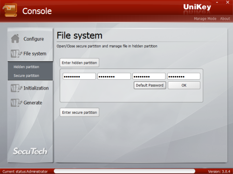The image size is (233, 174).
Task: Open the Secure partition sub-item
Action: (x=27, y=76)
